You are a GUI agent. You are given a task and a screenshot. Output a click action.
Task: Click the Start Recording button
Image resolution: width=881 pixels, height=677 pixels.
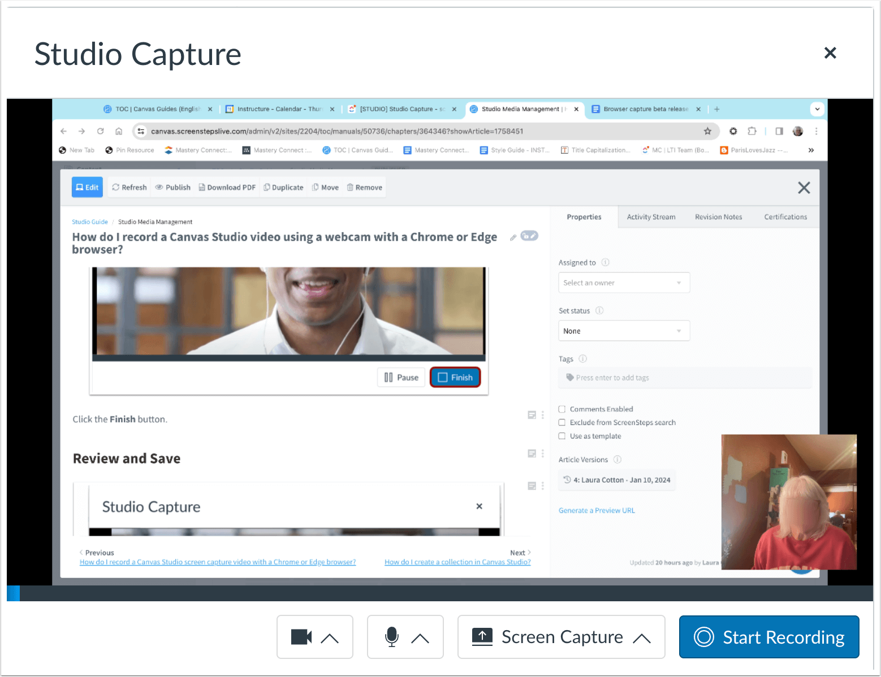click(x=768, y=637)
